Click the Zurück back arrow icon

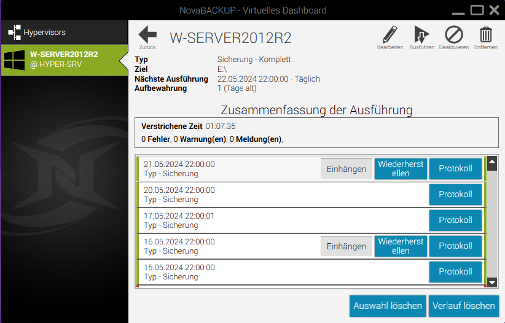(147, 34)
